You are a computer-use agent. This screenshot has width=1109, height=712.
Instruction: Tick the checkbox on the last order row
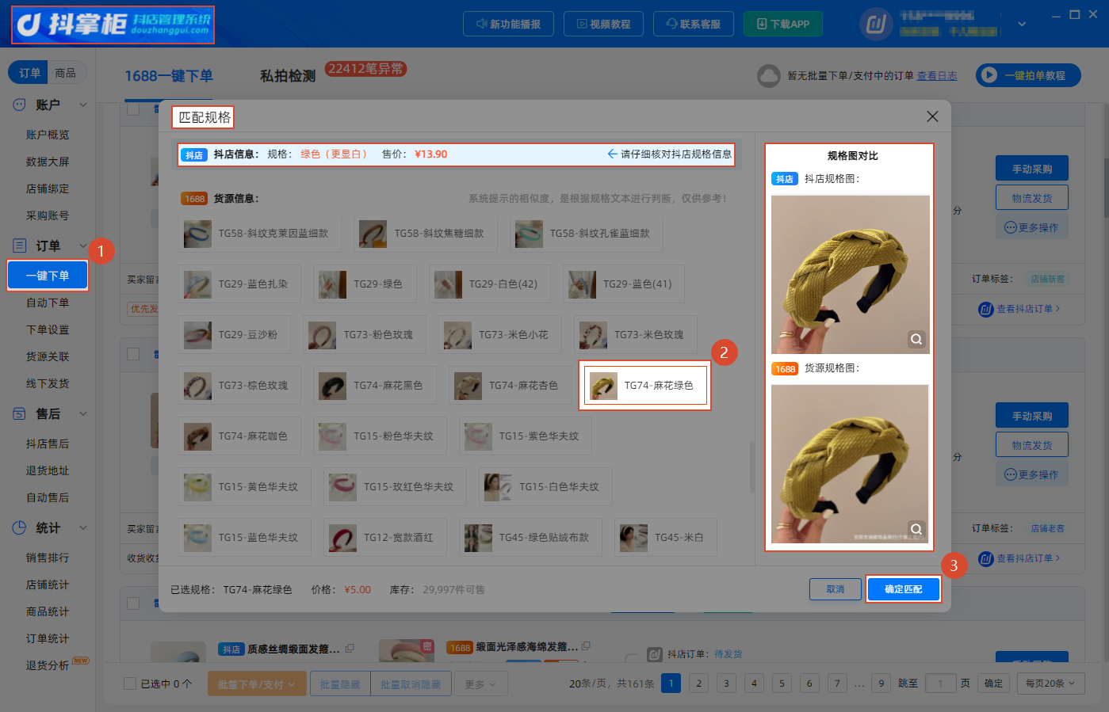click(133, 603)
